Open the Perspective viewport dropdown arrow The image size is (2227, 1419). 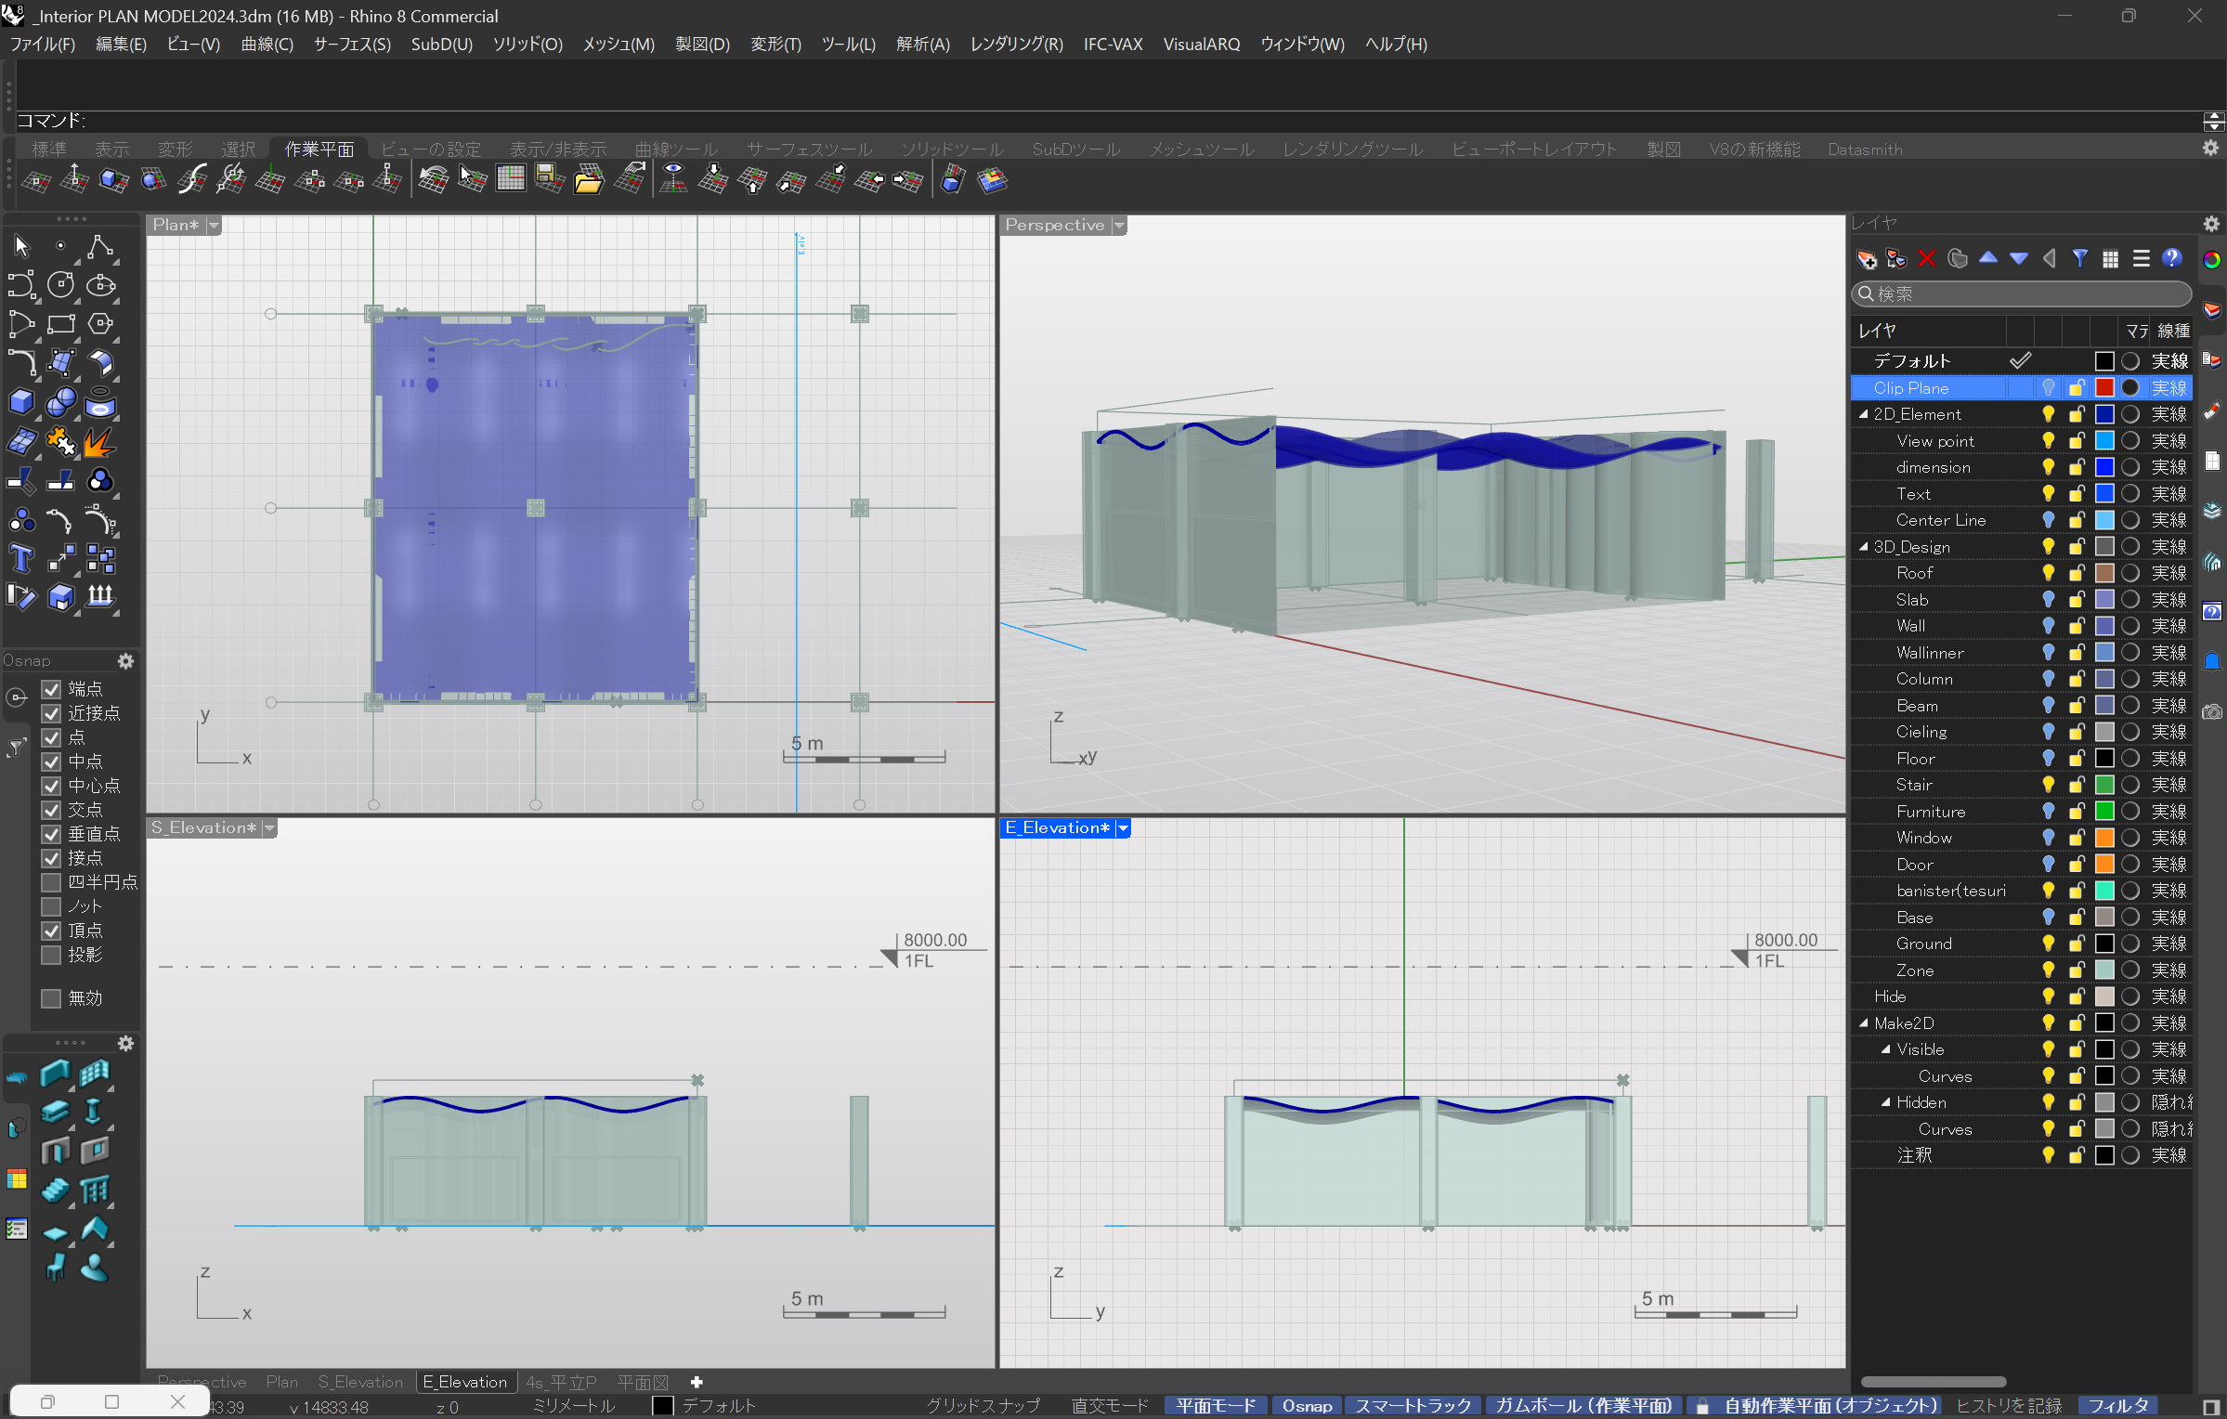pyautogui.click(x=1119, y=226)
